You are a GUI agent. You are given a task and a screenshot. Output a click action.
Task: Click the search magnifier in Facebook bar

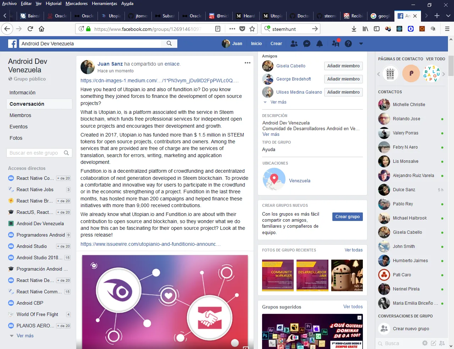(x=169, y=43)
